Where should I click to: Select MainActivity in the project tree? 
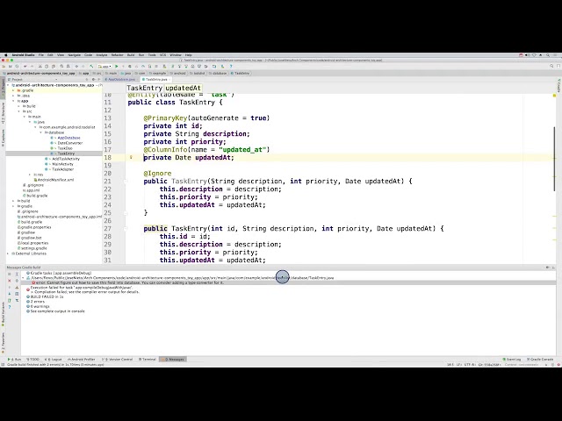click(62, 164)
